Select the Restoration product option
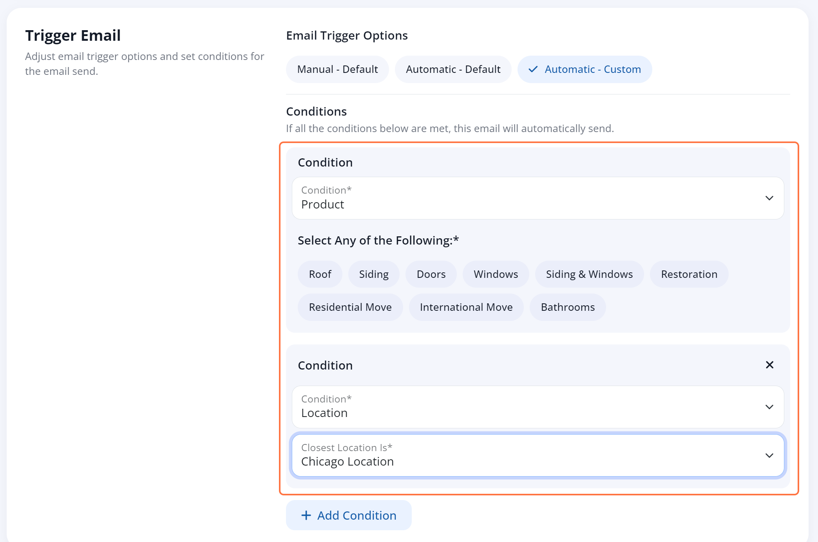The image size is (818, 542). tap(689, 274)
